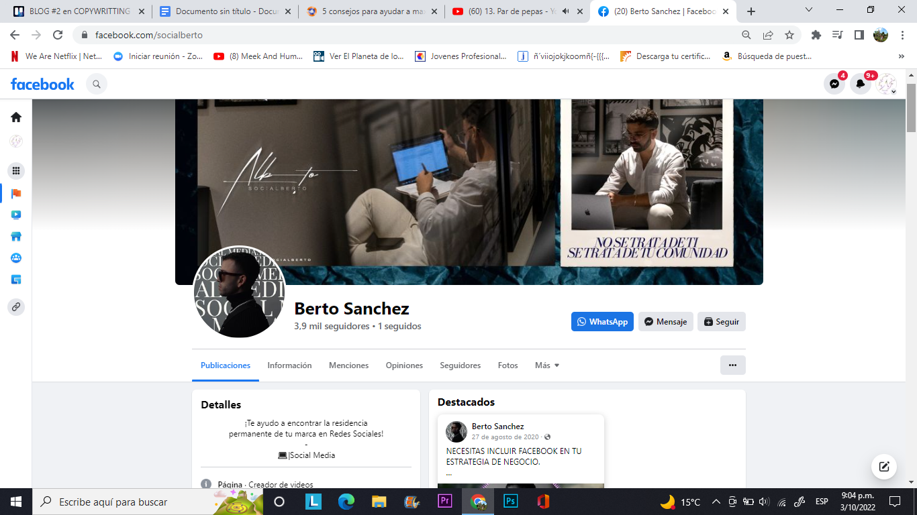The image size is (917, 515).
Task: Open the account profile menu avatar
Action: pyautogui.click(x=887, y=84)
